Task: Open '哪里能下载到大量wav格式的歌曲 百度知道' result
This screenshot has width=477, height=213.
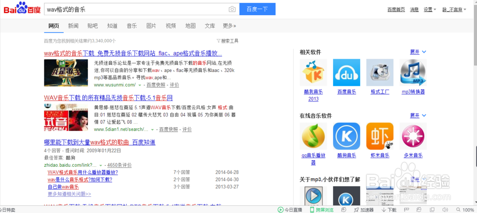Action: (100, 142)
